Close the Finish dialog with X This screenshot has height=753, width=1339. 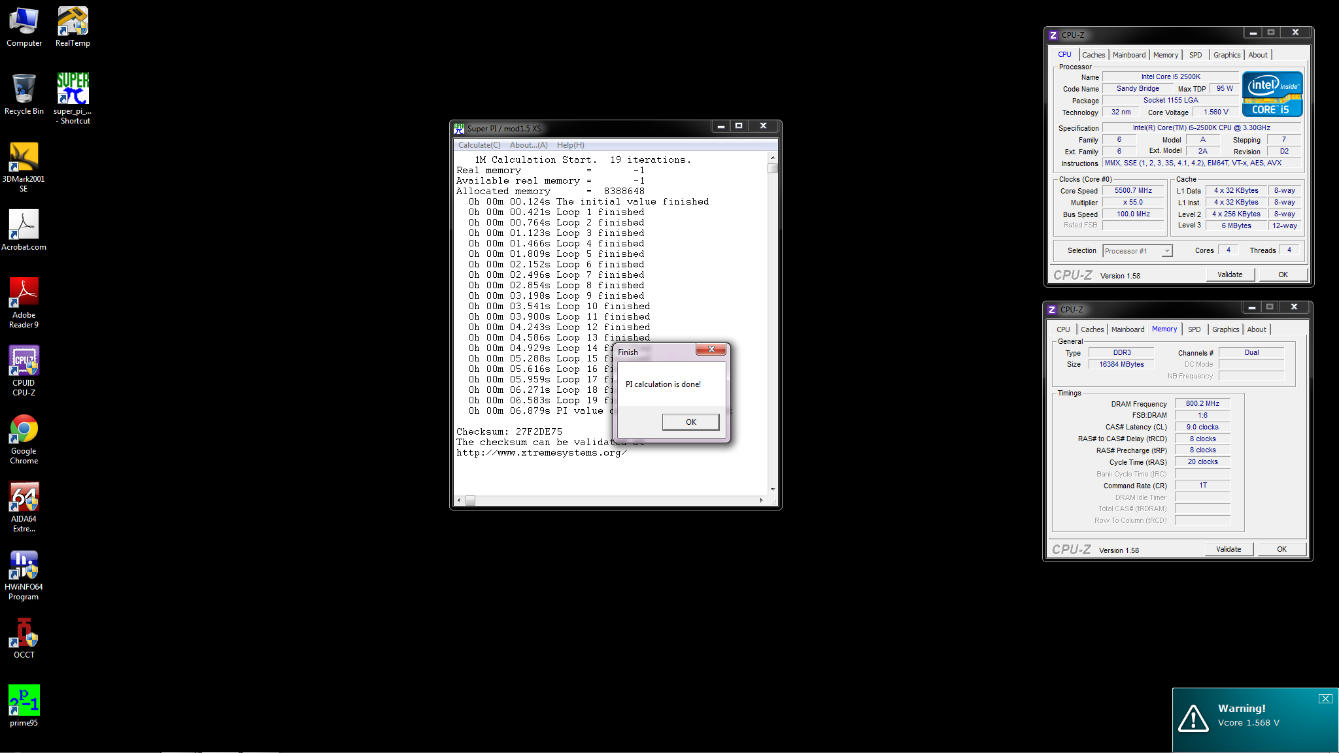pos(711,349)
